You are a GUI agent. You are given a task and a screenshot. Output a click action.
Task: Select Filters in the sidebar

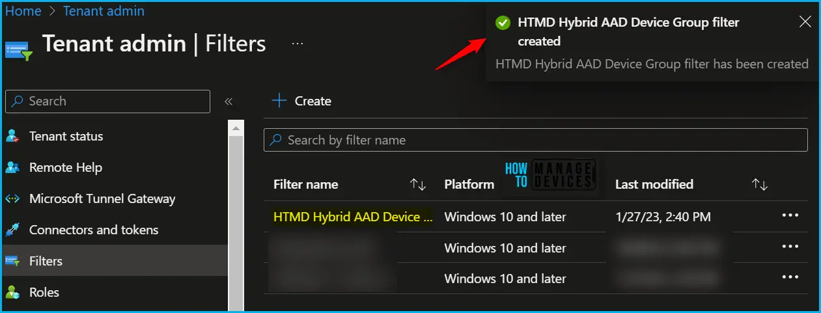115,262
